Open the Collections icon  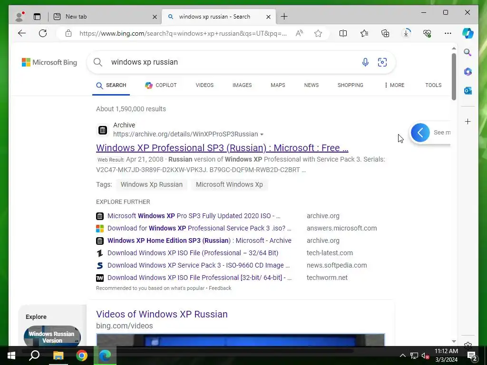click(x=385, y=33)
